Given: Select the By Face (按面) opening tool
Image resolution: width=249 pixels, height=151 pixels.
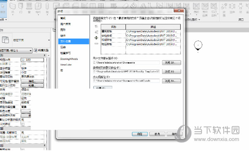Looking at the screenshot, I should (224, 10).
